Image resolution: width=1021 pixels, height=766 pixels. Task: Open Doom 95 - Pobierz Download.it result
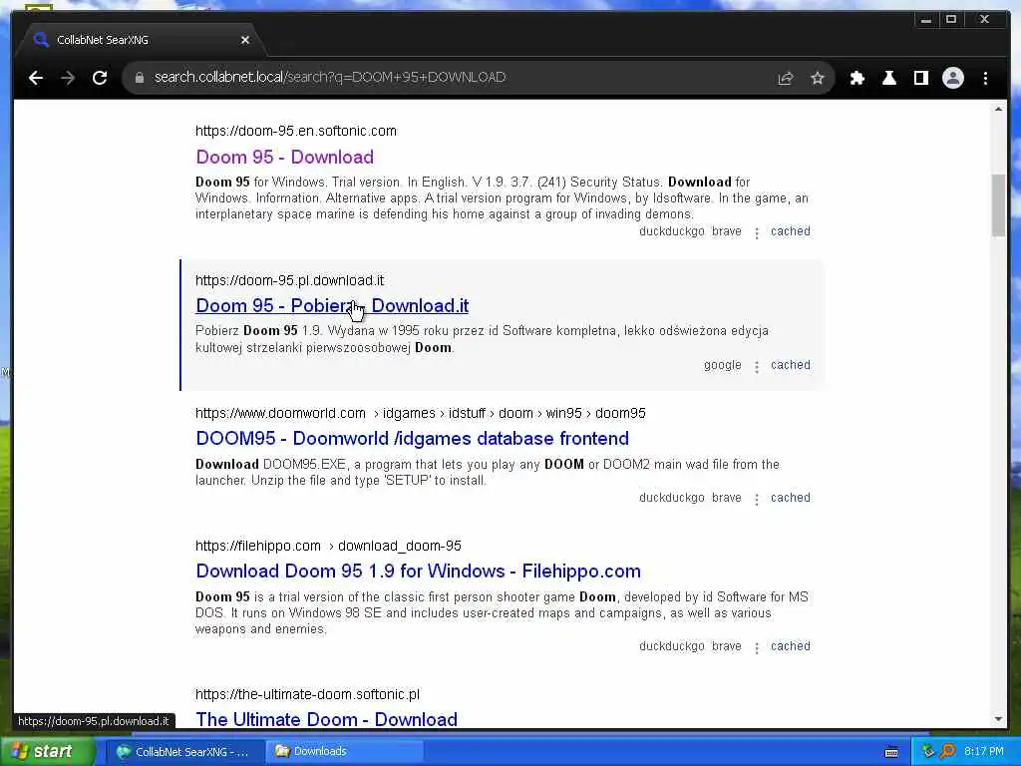(332, 305)
